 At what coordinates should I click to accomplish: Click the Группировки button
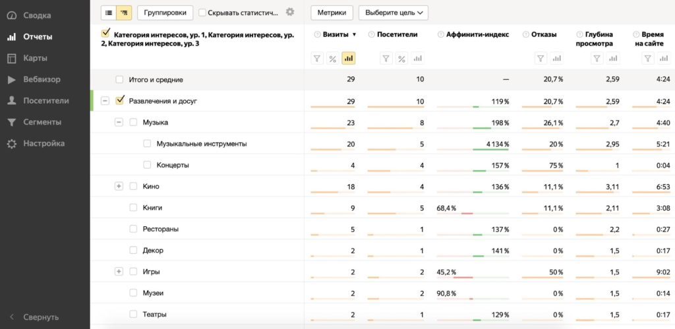click(165, 13)
